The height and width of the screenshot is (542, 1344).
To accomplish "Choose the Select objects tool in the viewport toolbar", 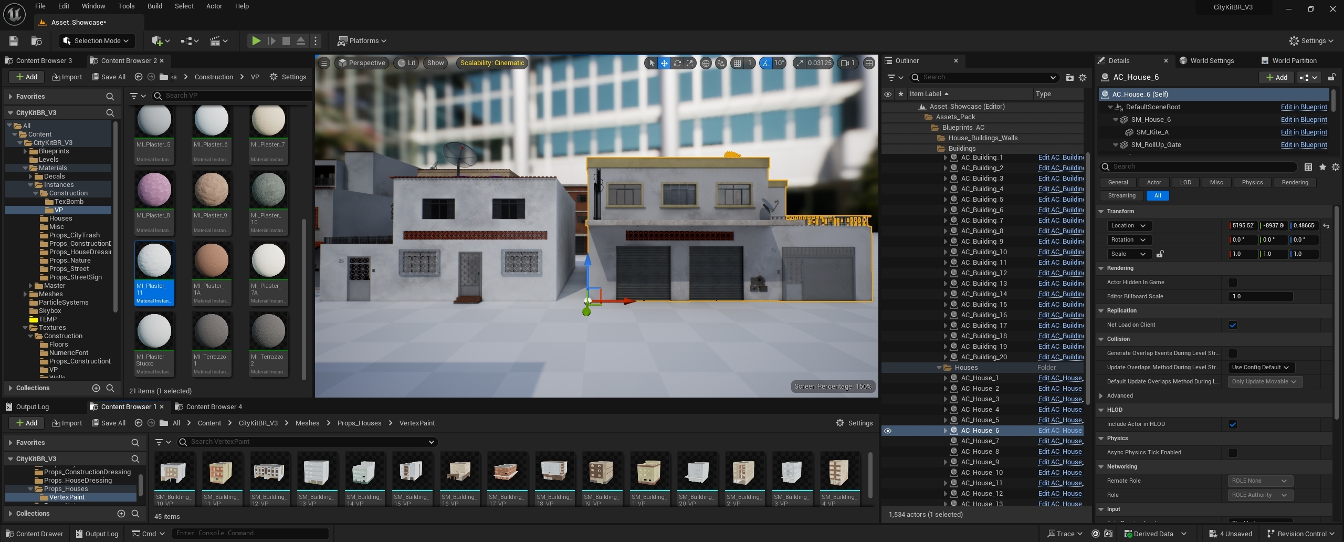I will pos(651,63).
